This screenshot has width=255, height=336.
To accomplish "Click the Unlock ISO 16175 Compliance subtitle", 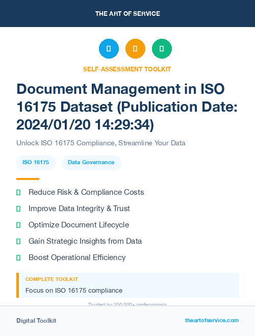I will [x=100, y=143].
